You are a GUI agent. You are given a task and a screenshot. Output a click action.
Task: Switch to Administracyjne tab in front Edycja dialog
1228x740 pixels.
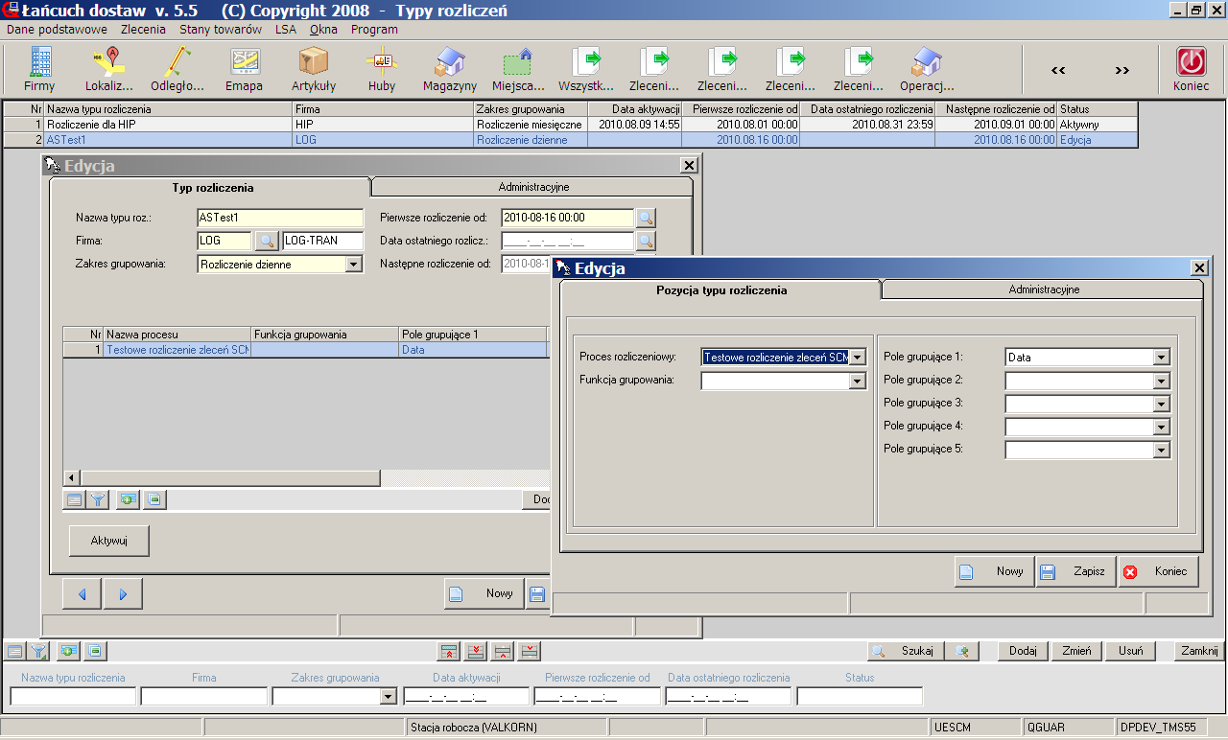(x=1044, y=289)
